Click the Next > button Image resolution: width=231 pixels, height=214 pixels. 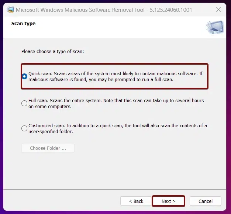(x=168, y=201)
